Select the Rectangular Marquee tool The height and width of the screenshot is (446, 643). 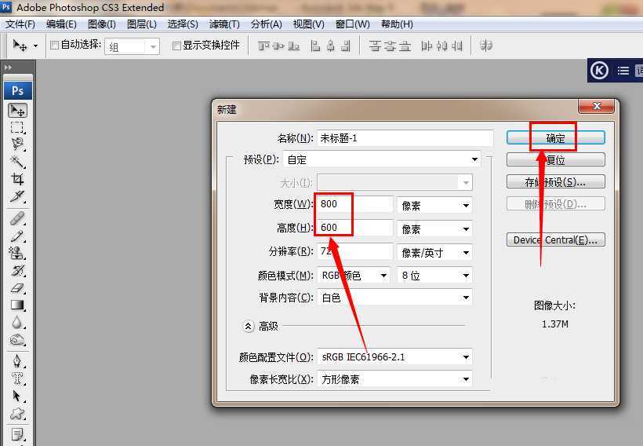17,127
